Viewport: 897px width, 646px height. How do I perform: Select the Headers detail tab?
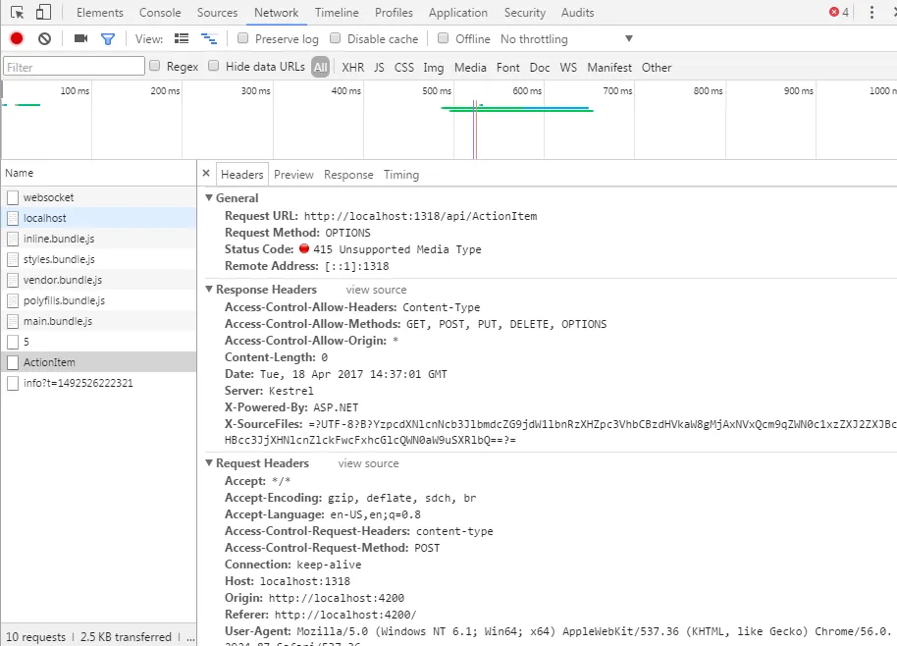point(242,175)
